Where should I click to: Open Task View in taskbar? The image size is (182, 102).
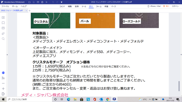point(62,99)
